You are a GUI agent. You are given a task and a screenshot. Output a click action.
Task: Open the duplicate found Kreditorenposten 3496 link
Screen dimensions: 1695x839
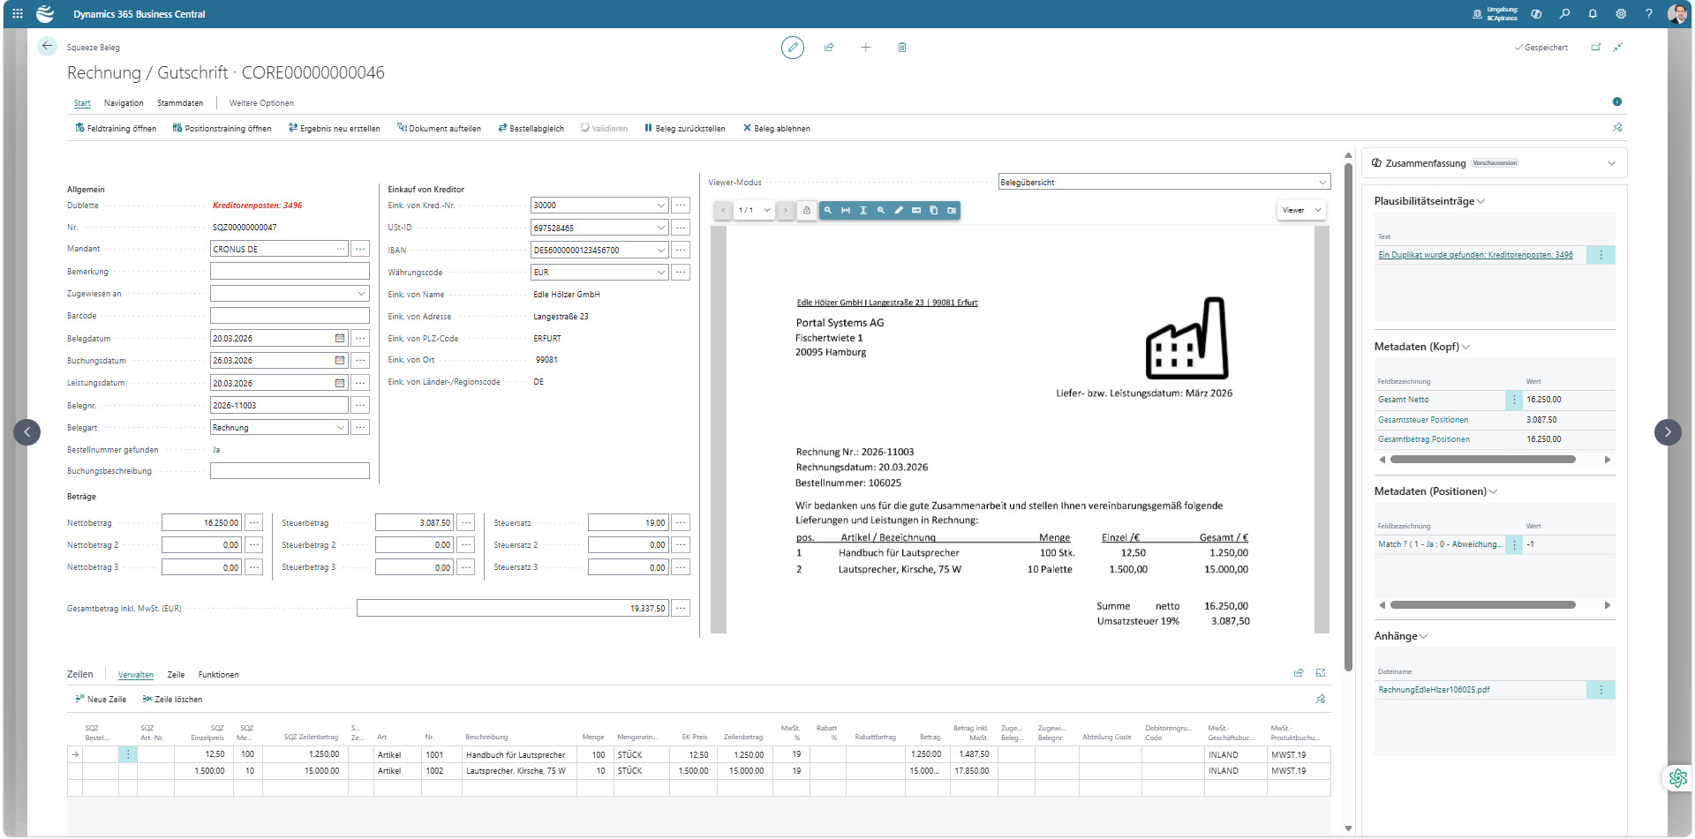pyautogui.click(x=1475, y=255)
